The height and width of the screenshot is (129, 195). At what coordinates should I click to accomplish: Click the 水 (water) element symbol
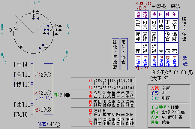(x=16, y=30)
